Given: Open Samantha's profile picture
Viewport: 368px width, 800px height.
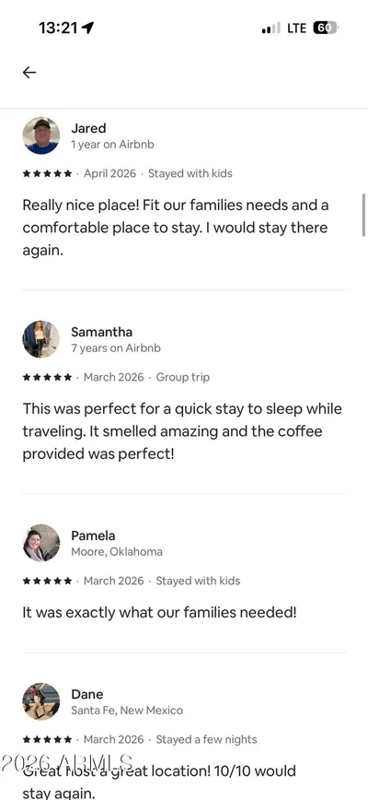Looking at the screenshot, I should tap(41, 339).
